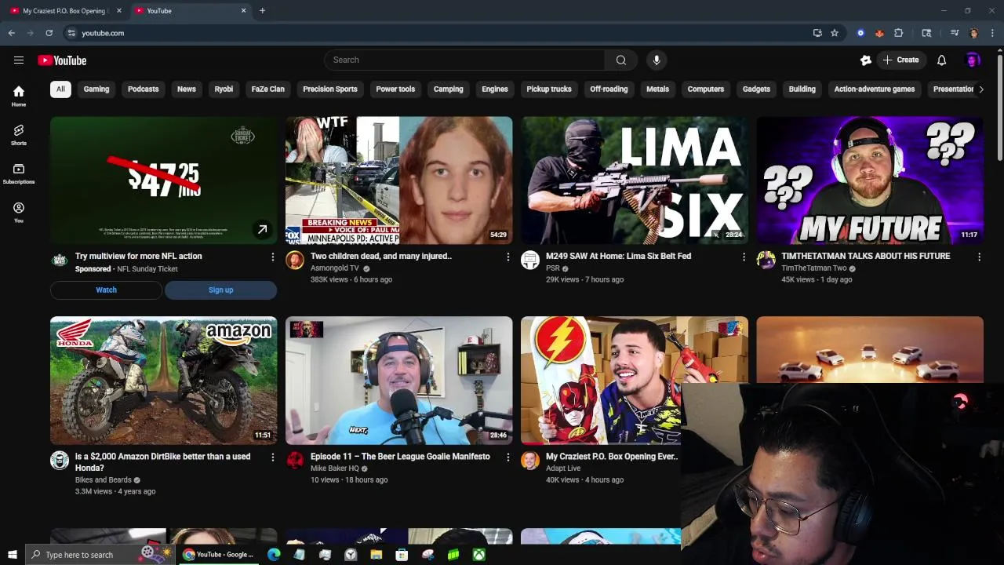Screen dimensions: 1004x565
Task: Open M249 SAW At Home video title
Action: point(618,257)
